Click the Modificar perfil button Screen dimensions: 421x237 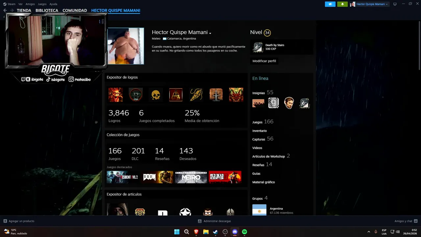(x=264, y=61)
